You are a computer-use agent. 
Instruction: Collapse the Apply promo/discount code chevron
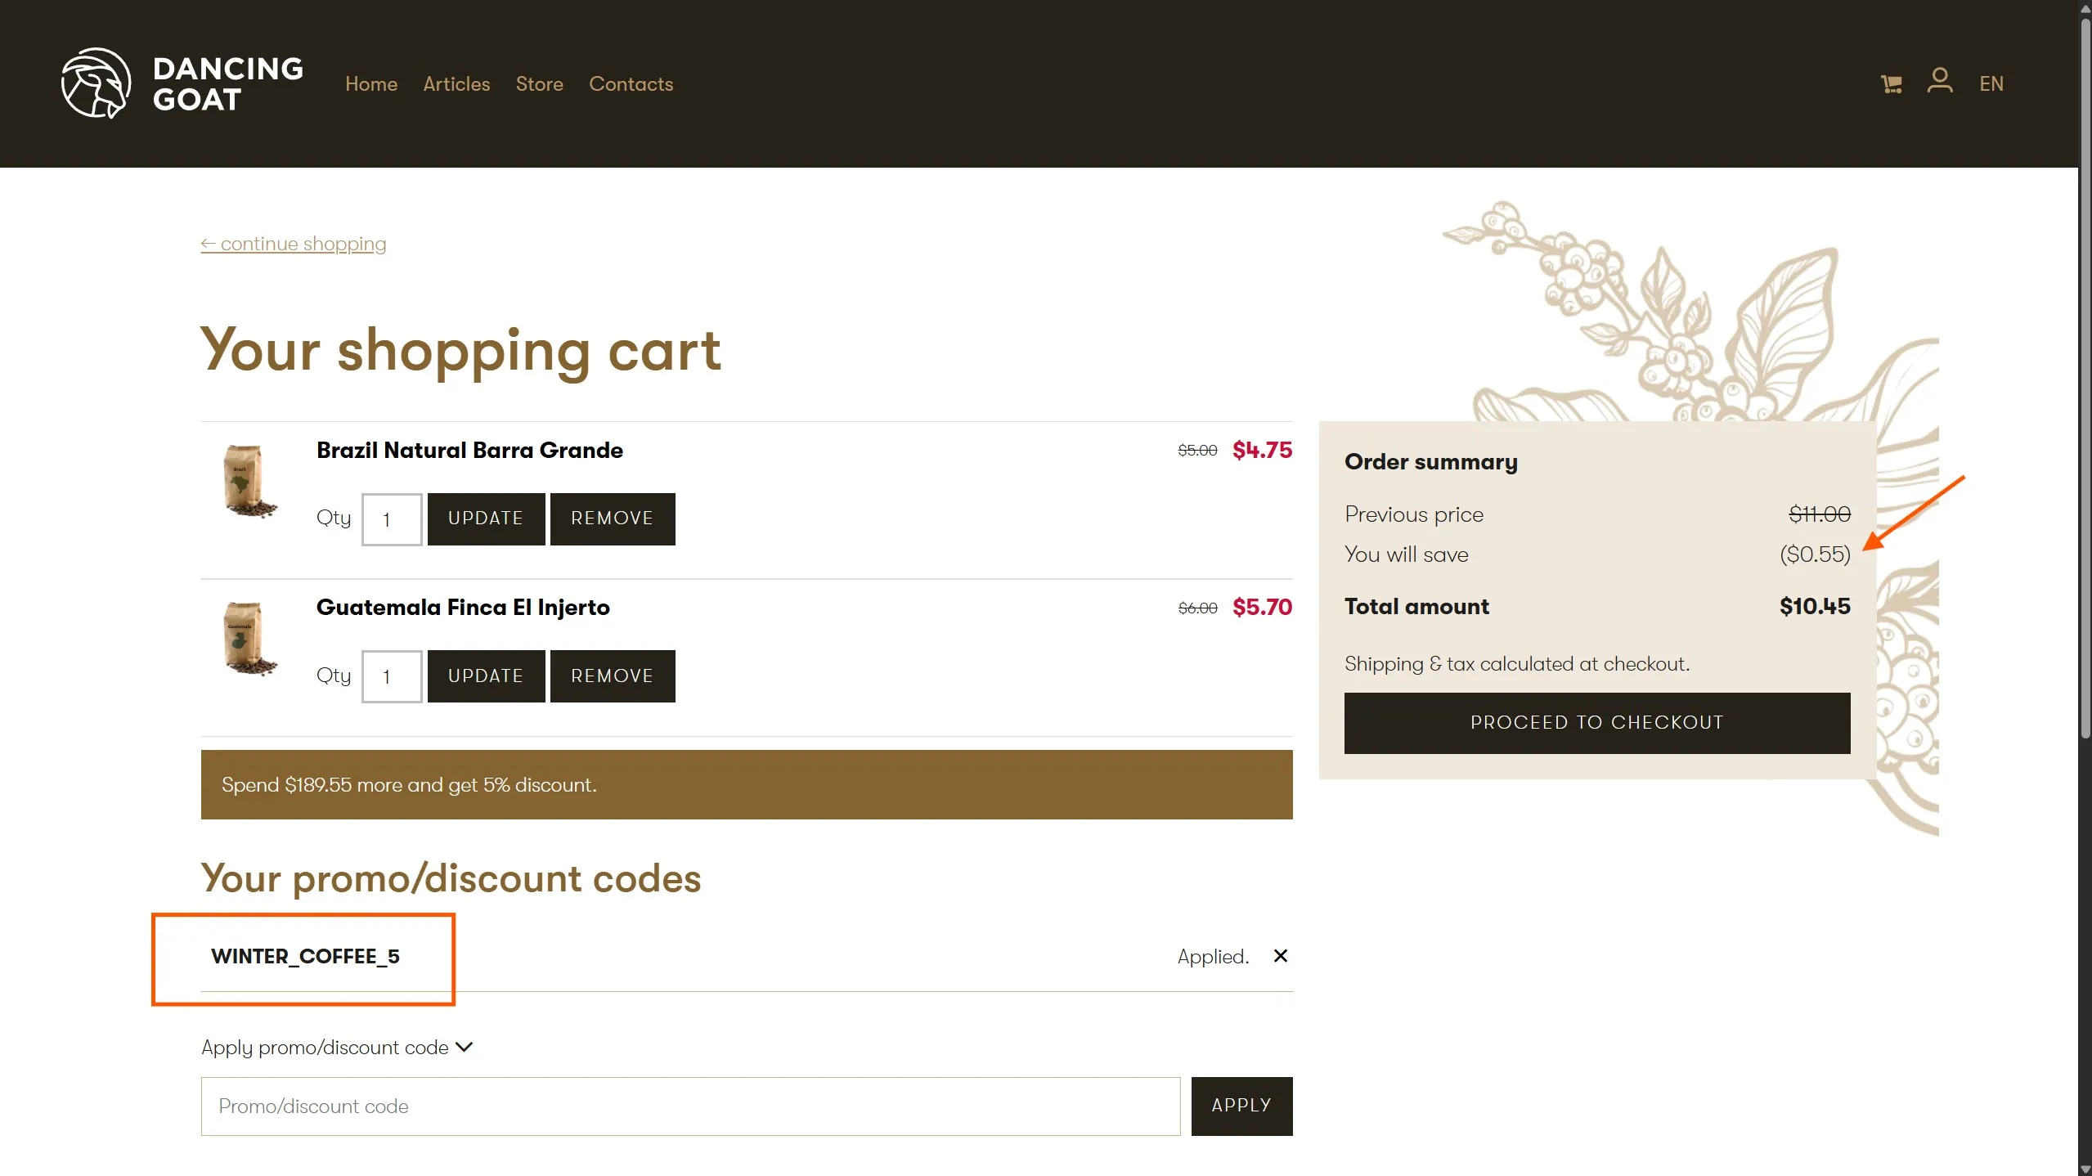click(x=465, y=1047)
